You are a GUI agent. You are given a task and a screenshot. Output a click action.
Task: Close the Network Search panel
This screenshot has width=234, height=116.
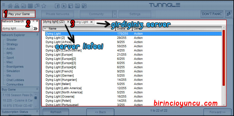[x=37, y=21]
